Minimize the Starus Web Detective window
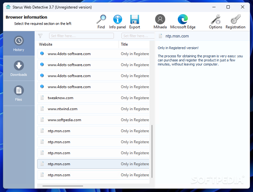The image size is (253, 192). click(214, 7)
